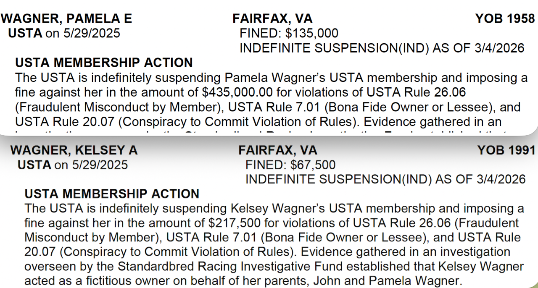The height and width of the screenshot is (288, 538).
Task: Click the first USTA MEMBERSHIP ACTION heading
Action: click(104, 63)
